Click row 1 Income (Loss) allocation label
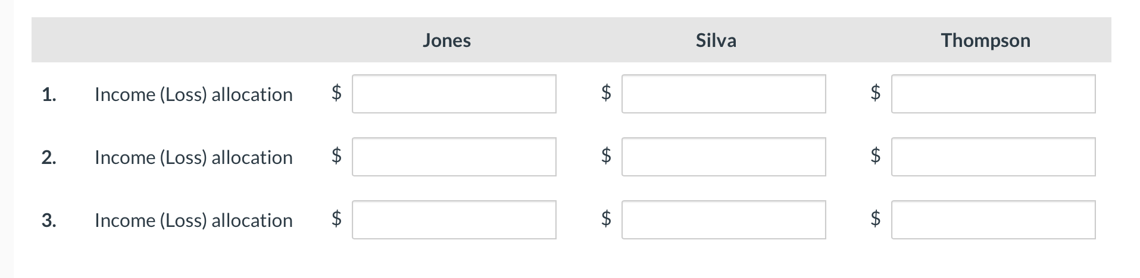 [193, 94]
